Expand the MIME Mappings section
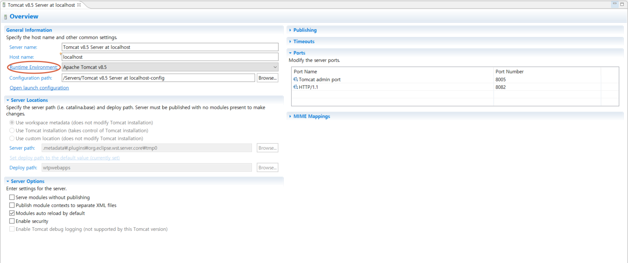This screenshot has width=628, height=263. 290,116
